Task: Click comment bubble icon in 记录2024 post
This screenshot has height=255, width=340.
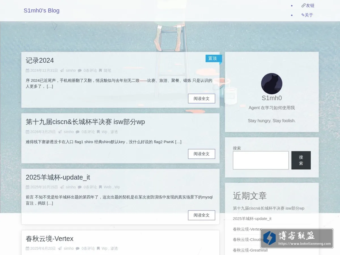Action: coord(80,71)
